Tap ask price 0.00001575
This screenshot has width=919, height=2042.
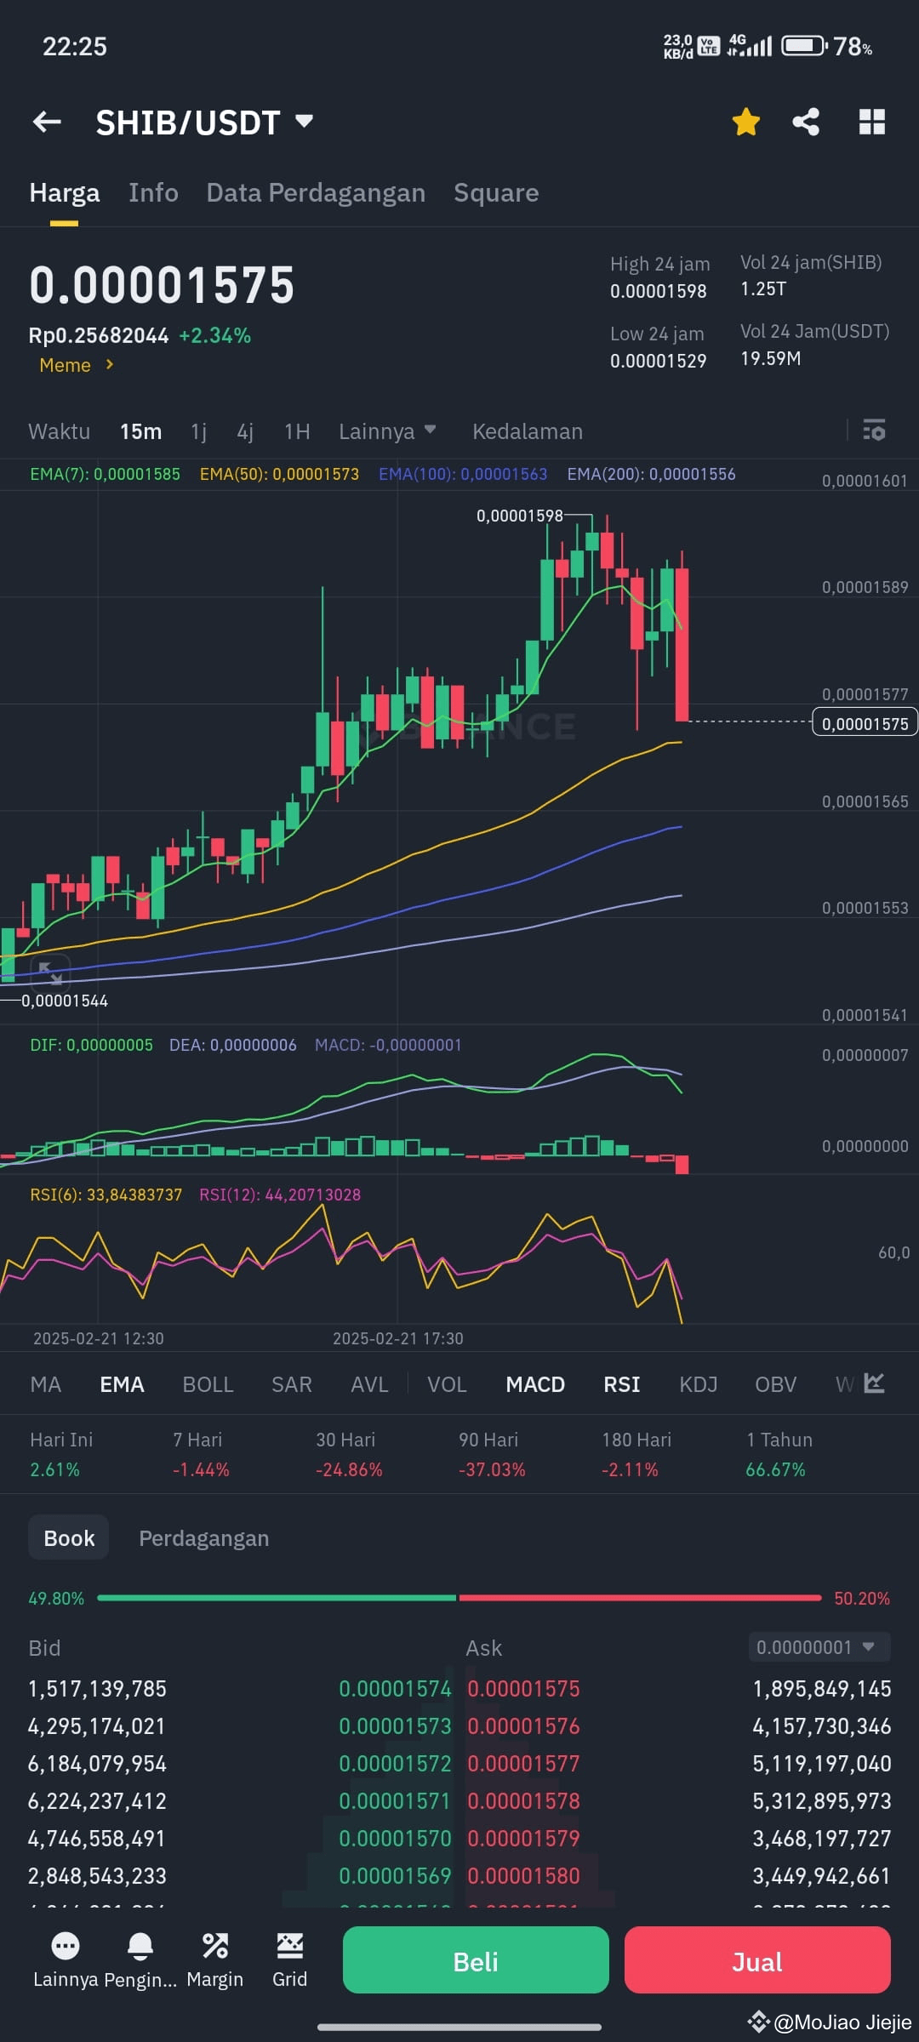[523, 1689]
